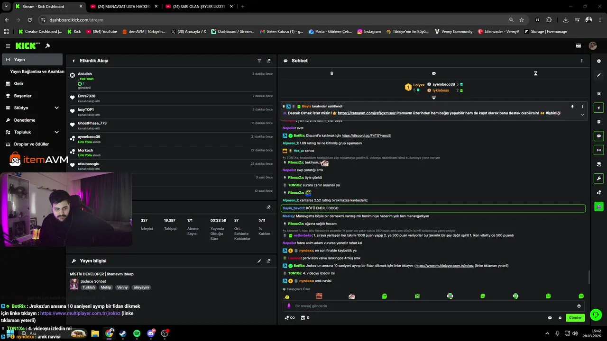Pop out the stream statistics panel
Viewport: 607px width, 341px height.
tap(268, 207)
